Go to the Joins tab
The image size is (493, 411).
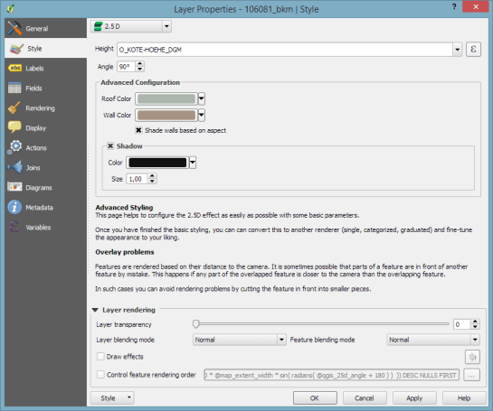click(45, 167)
